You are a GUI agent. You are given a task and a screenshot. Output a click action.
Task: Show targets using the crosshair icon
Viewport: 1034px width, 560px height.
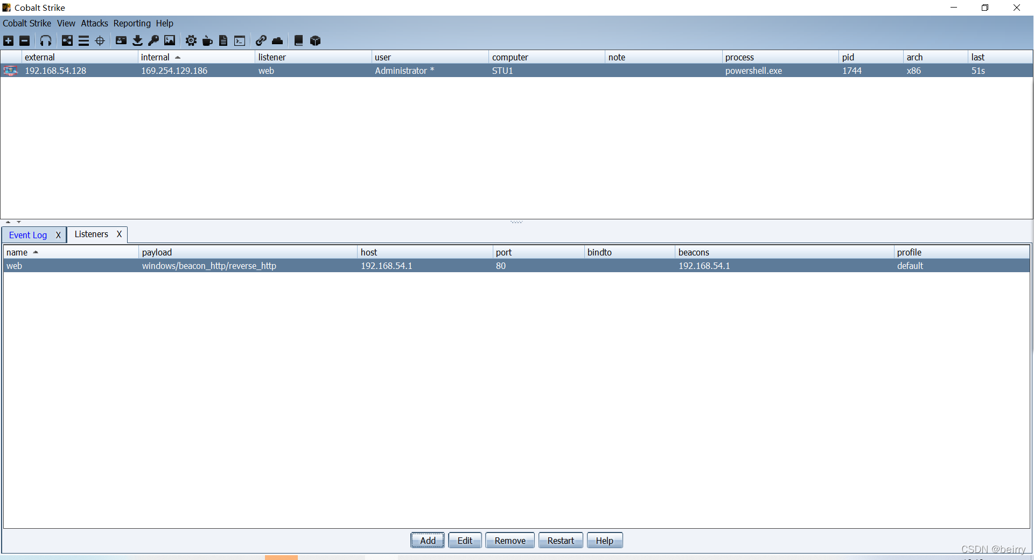[100, 41]
